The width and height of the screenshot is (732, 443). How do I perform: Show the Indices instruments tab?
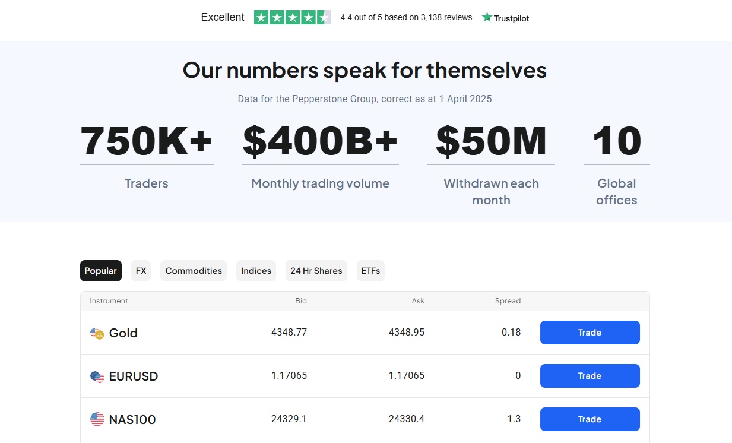[256, 271]
